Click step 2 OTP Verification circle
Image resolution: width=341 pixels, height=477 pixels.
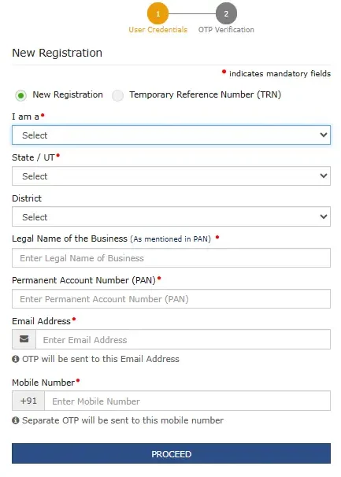point(226,13)
